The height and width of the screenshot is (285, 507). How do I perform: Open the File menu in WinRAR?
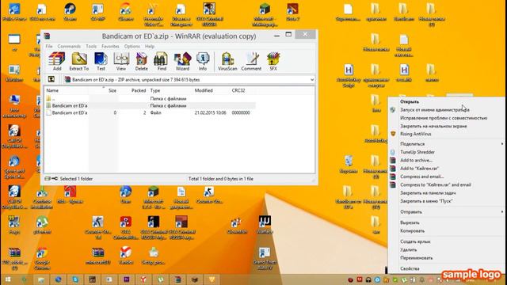tap(49, 46)
